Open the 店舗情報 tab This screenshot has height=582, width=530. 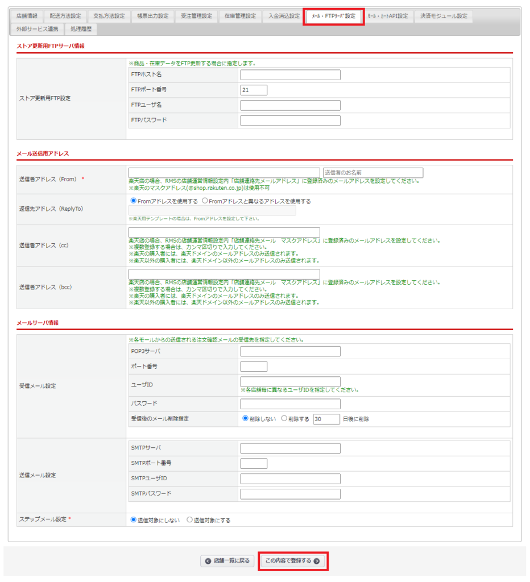pyautogui.click(x=27, y=16)
